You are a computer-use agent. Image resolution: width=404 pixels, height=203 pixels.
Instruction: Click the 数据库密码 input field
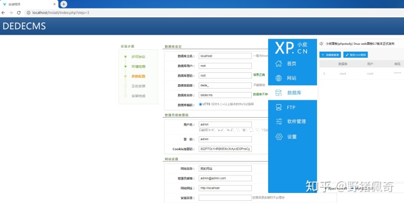225,76
